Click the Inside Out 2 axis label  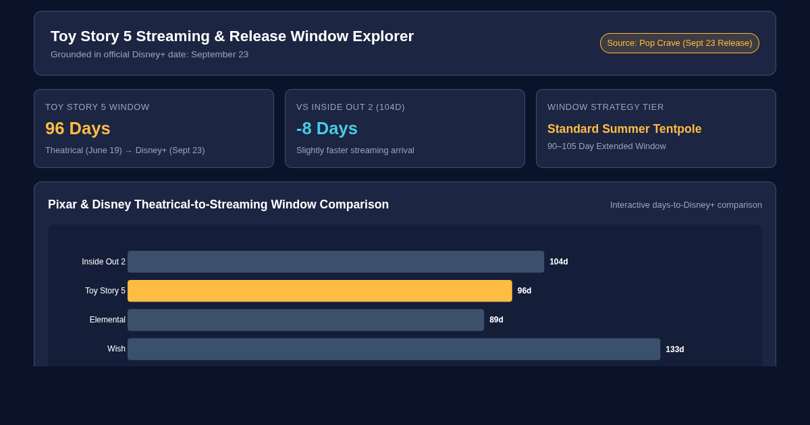(x=103, y=262)
